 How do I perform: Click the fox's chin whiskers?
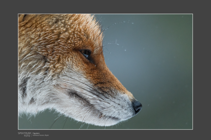(60, 121)
